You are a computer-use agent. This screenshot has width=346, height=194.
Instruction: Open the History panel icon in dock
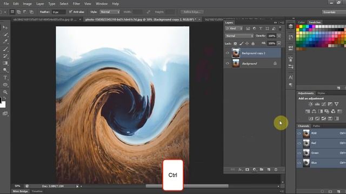pyautogui.click(x=291, y=37)
